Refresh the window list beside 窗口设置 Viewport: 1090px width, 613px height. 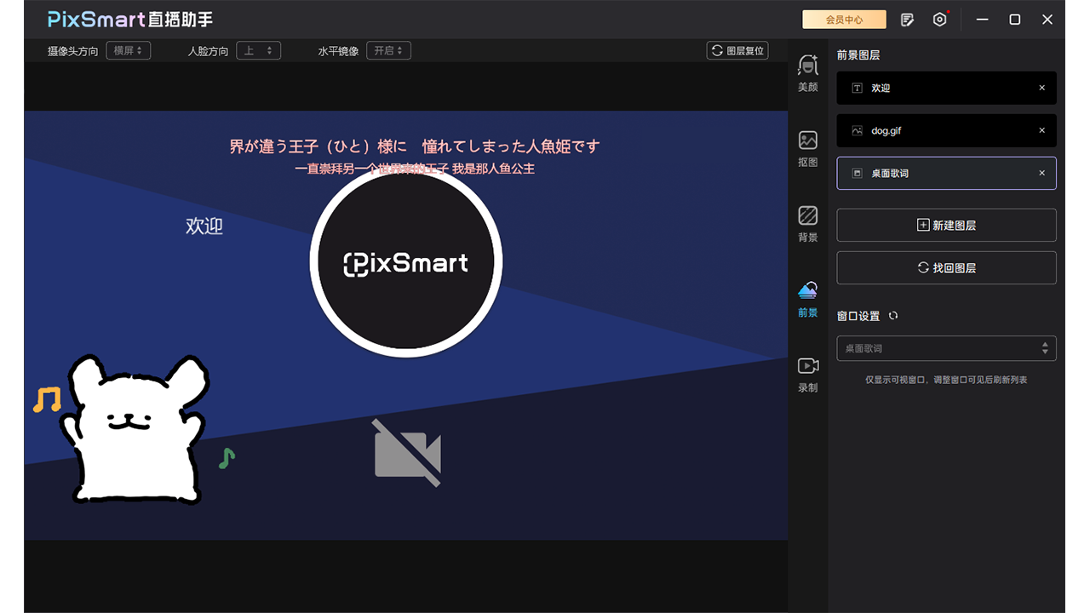point(892,315)
